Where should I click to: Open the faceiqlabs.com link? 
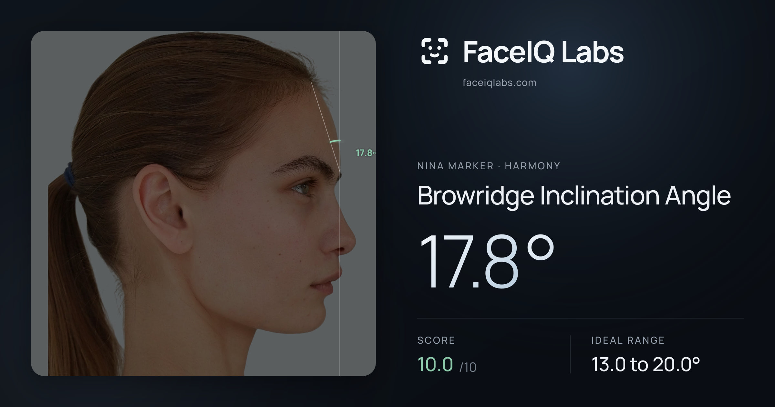499,83
